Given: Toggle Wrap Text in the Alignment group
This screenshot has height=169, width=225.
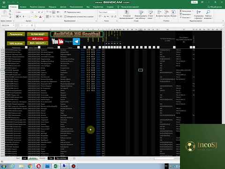Looking at the screenshot, I should [x=73, y=12].
